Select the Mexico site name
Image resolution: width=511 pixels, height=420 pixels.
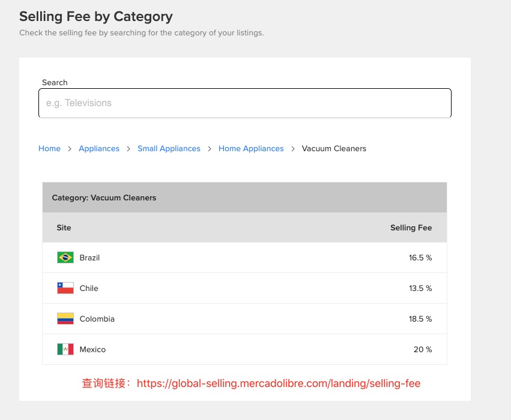pos(92,349)
